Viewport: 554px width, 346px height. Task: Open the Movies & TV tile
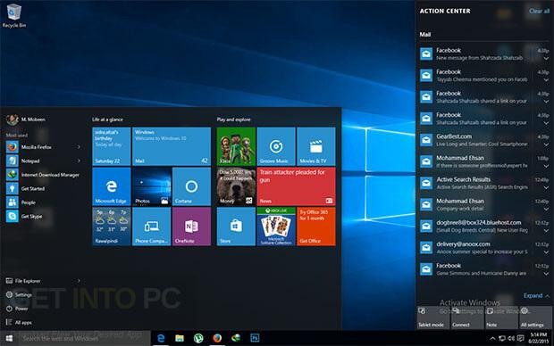pos(316,146)
